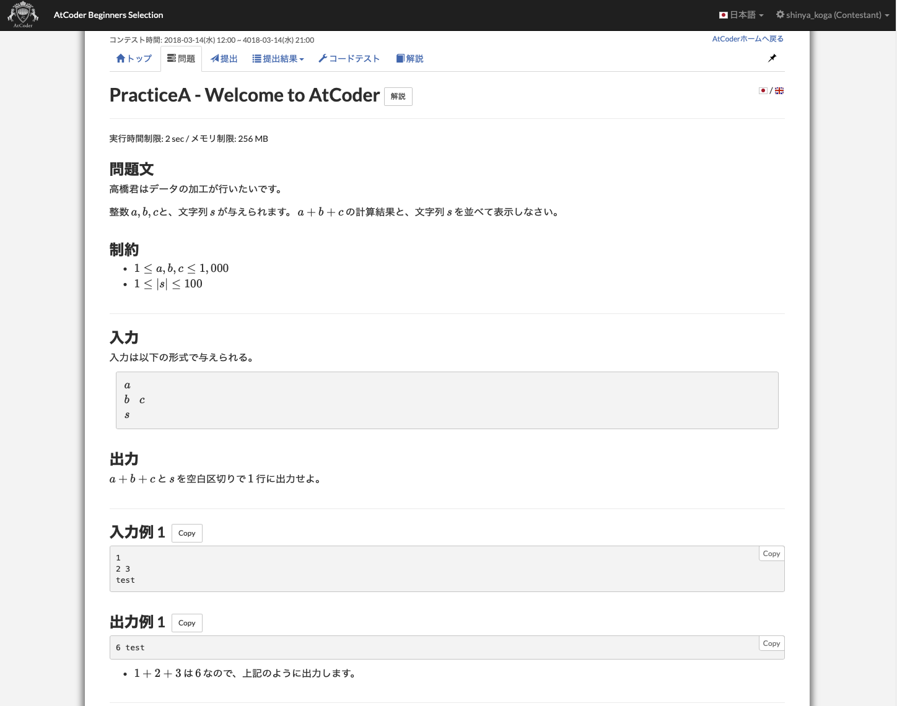Click the AtCoder crest logo
This screenshot has width=897, height=706.
point(22,15)
